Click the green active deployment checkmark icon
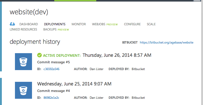Image resolution: width=203 pixels, height=105 pixels. tap(39, 55)
